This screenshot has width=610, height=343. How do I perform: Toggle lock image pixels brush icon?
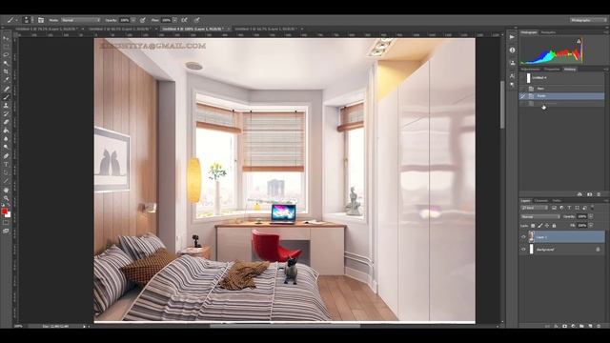coord(540,226)
